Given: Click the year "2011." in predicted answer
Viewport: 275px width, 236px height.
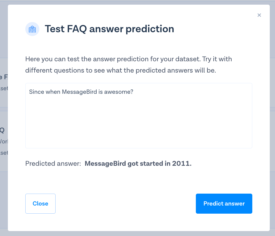Looking at the screenshot, I should (182, 163).
